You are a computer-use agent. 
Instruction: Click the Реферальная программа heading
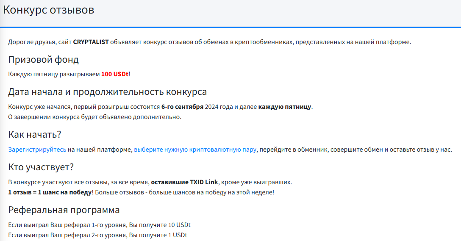(x=64, y=210)
